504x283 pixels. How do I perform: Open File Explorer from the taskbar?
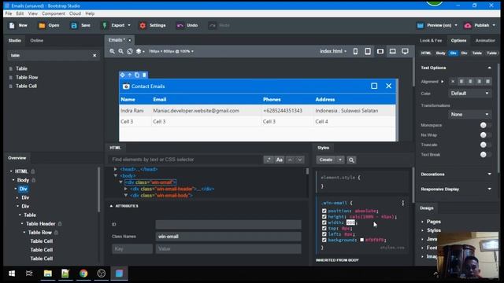(x=47, y=274)
